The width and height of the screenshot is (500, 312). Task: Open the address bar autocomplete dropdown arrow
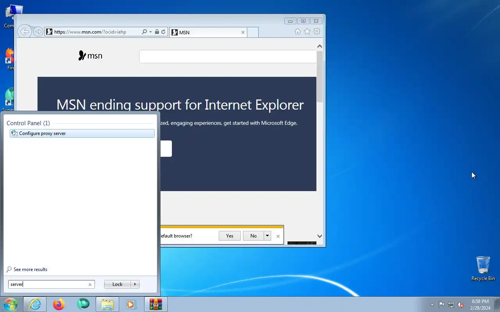150,32
